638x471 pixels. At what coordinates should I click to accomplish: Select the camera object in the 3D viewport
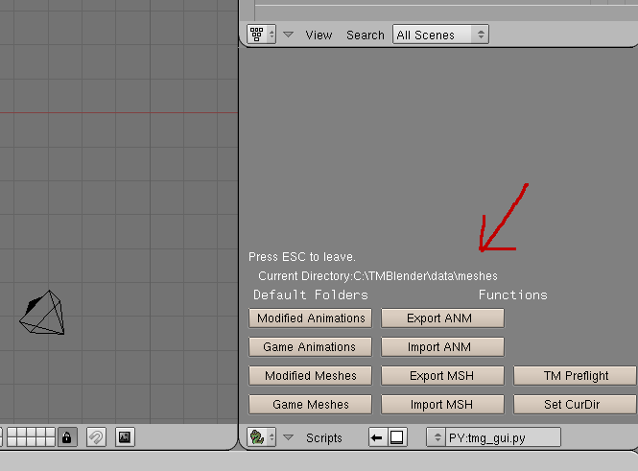tap(42, 313)
